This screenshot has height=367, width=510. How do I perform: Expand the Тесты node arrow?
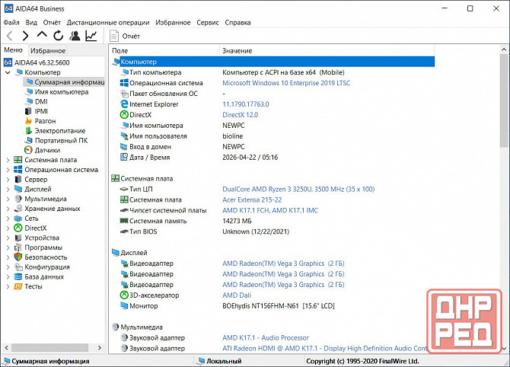pyautogui.click(x=8, y=286)
